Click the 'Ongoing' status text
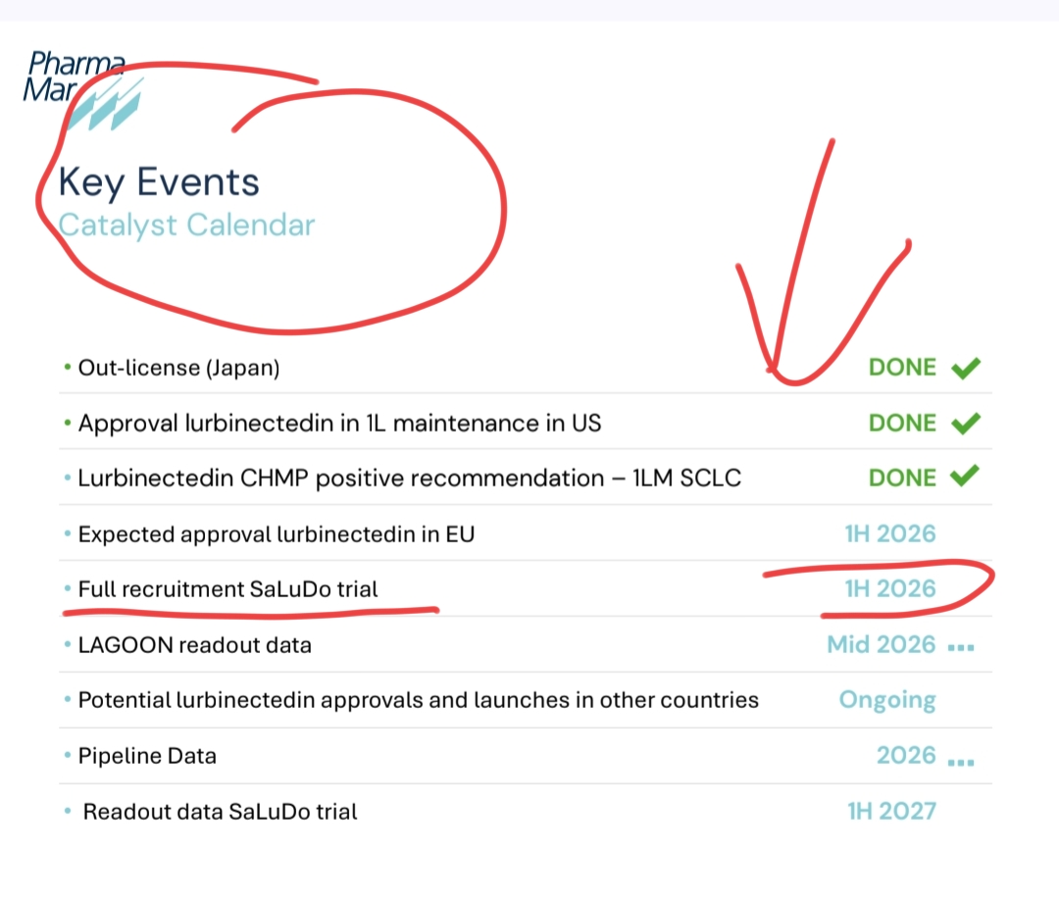 (x=887, y=701)
